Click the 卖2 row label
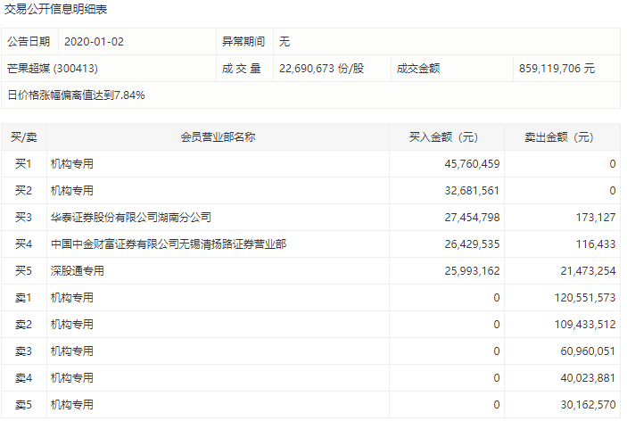The height and width of the screenshot is (421, 627). [23, 325]
